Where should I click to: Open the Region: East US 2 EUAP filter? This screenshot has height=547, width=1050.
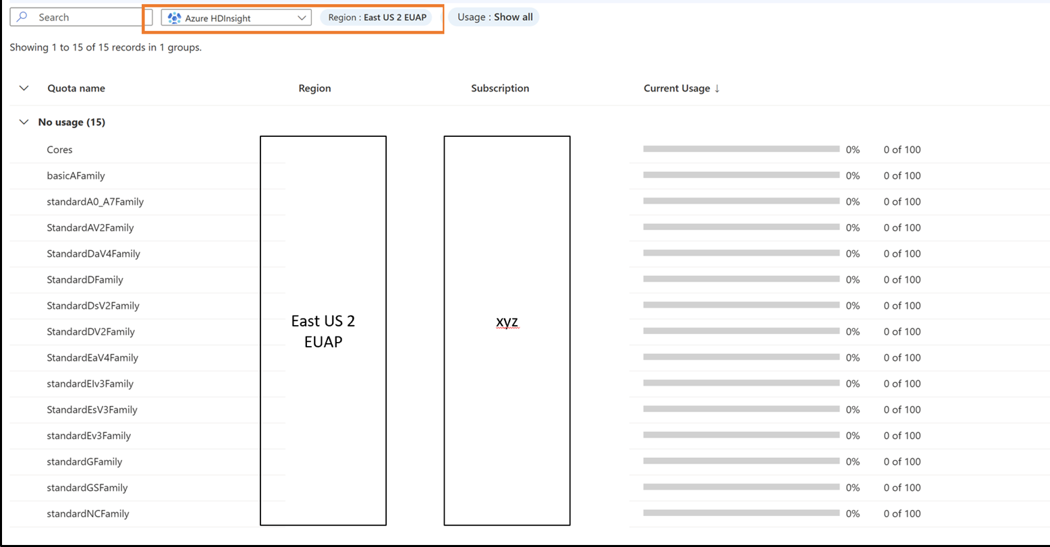377,18
